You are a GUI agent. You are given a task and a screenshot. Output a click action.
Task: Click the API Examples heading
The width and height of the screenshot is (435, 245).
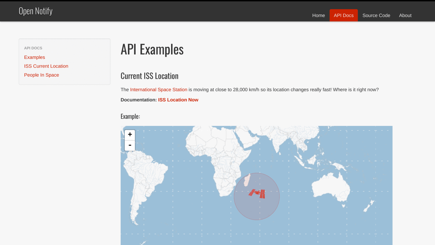[x=152, y=49]
